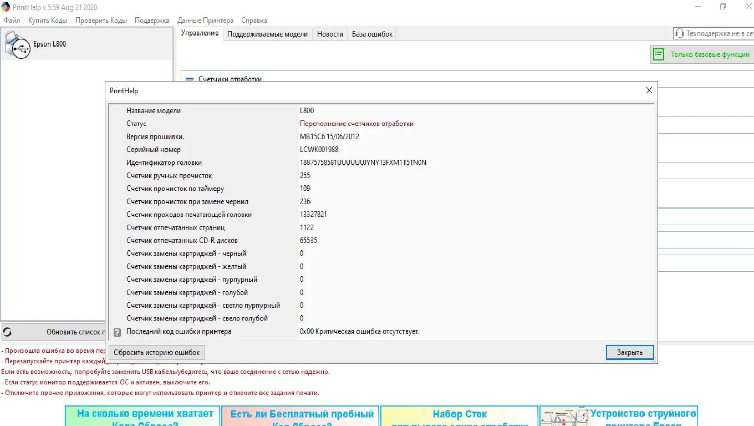Open the Файл menu
This screenshot has width=754, height=426.
pos(12,21)
